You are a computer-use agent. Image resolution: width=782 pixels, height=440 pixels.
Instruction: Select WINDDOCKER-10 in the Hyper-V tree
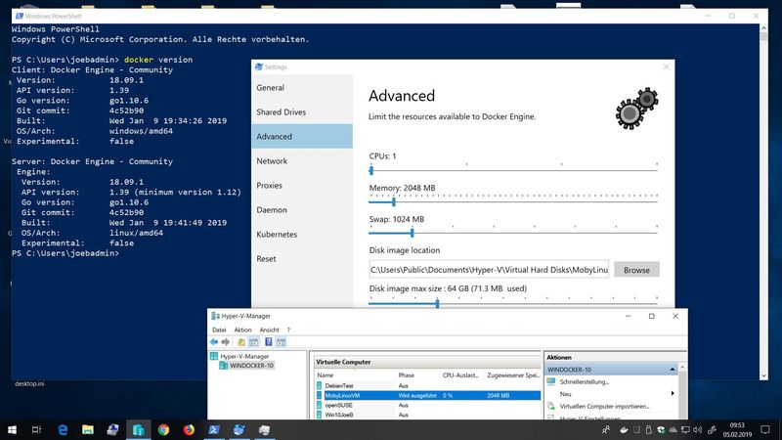click(249, 366)
